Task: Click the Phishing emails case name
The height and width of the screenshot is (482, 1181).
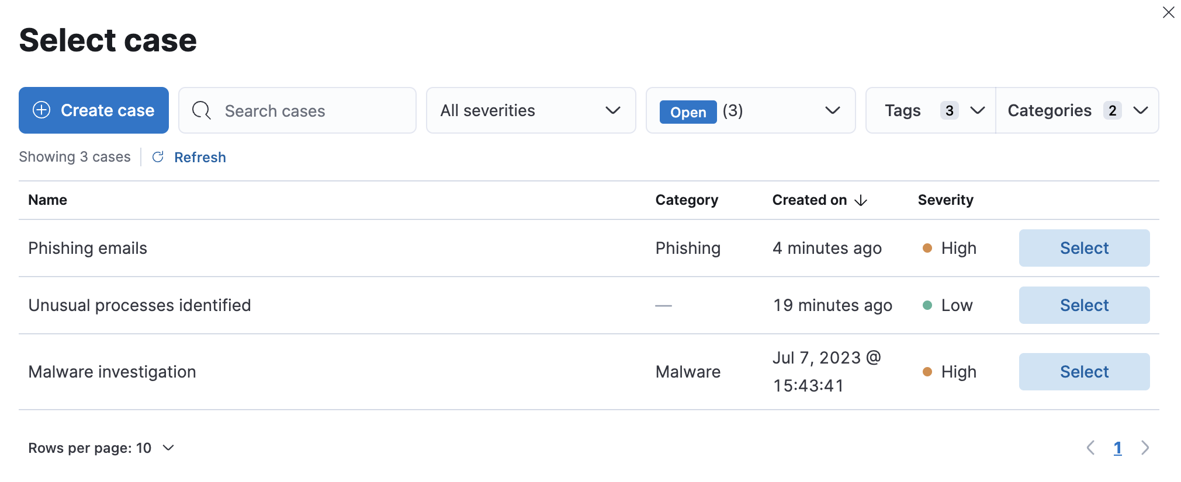Action: 88,249
